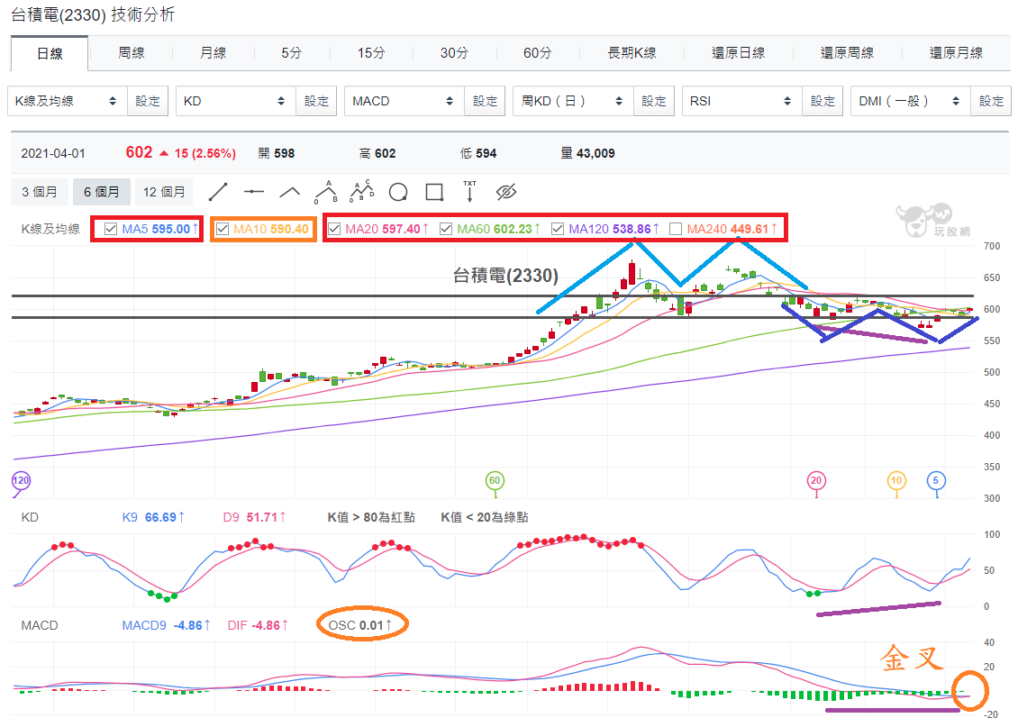
Task: Open 設定 beside K線及均線 dropdown
Action: click(x=148, y=101)
